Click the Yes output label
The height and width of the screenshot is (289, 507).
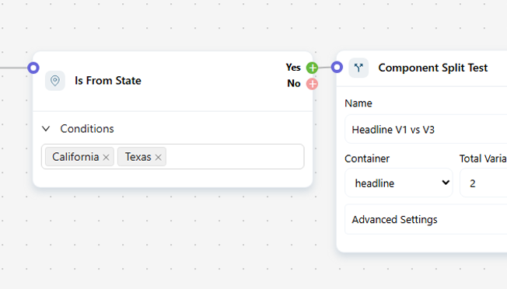pos(293,67)
